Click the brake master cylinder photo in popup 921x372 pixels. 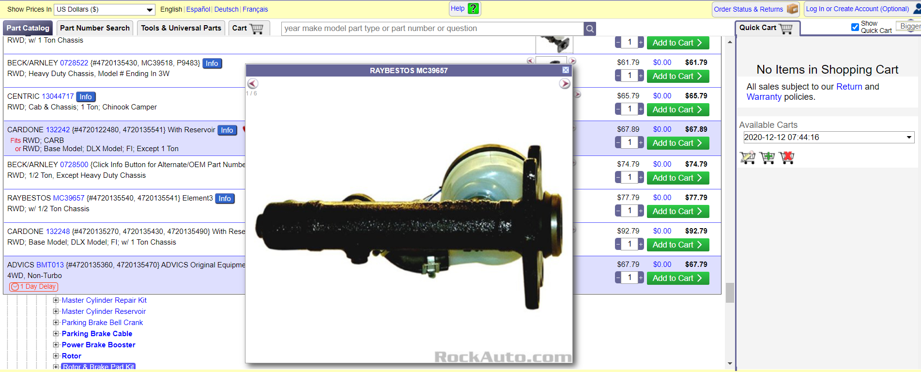click(x=409, y=228)
